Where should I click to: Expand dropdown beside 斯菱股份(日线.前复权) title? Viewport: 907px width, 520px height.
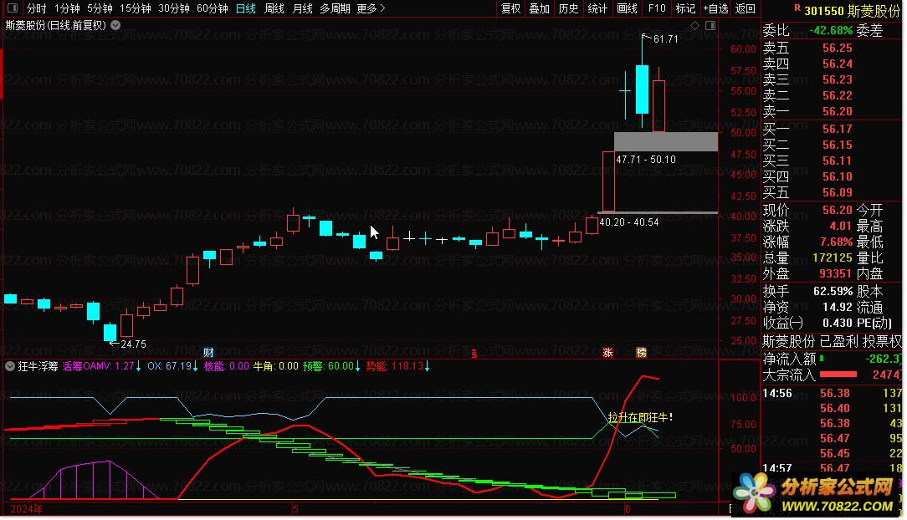(115, 25)
